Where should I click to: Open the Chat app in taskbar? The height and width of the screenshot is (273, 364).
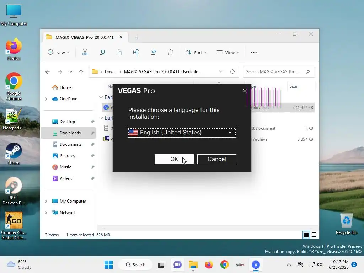pos(177,264)
